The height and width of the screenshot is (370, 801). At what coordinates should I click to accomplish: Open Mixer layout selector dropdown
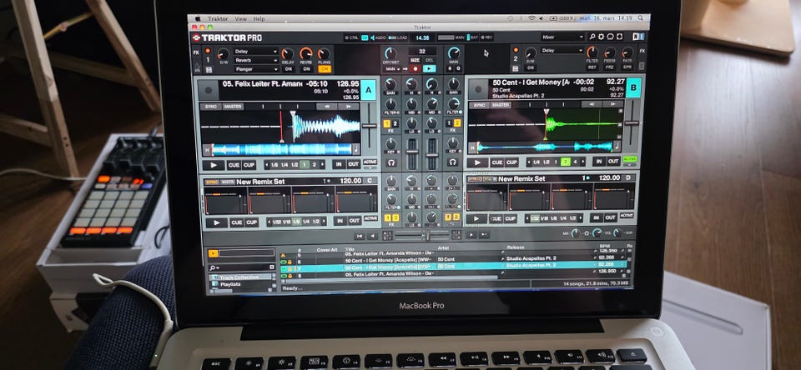click(562, 37)
